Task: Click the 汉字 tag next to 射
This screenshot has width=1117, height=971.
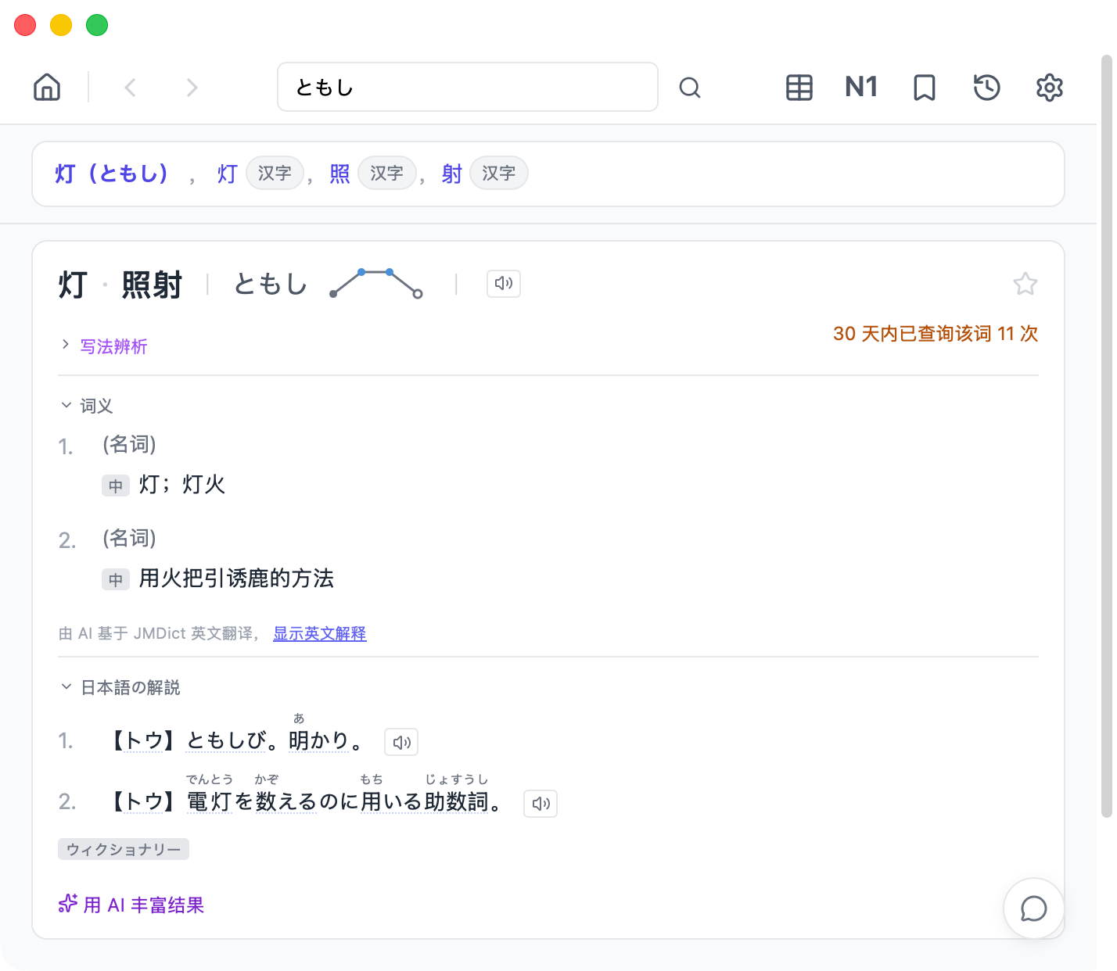Action: pos(499,173)
